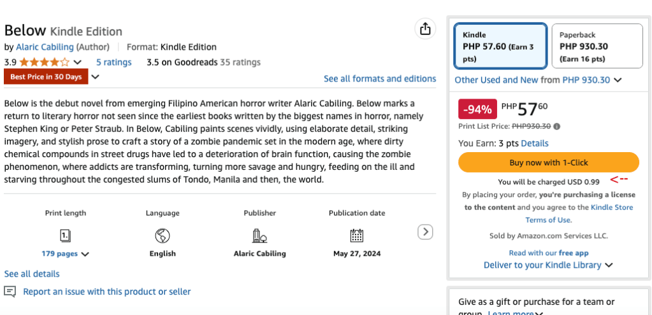The height and width of the screenshot is (315, 652).
Task: Select the Paperback format option
Action: [597, 46]
